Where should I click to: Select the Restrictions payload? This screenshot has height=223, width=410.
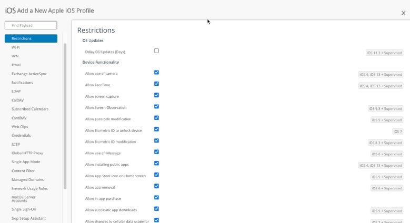coord(31,38)
